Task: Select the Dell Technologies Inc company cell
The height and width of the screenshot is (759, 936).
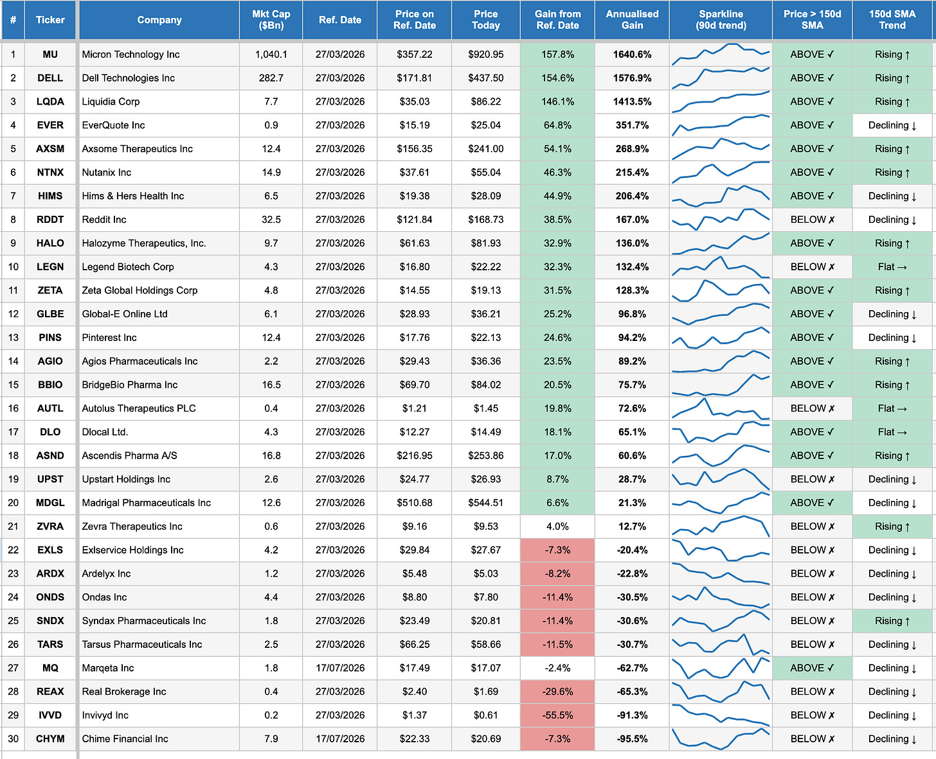Action: click(159, 78)
